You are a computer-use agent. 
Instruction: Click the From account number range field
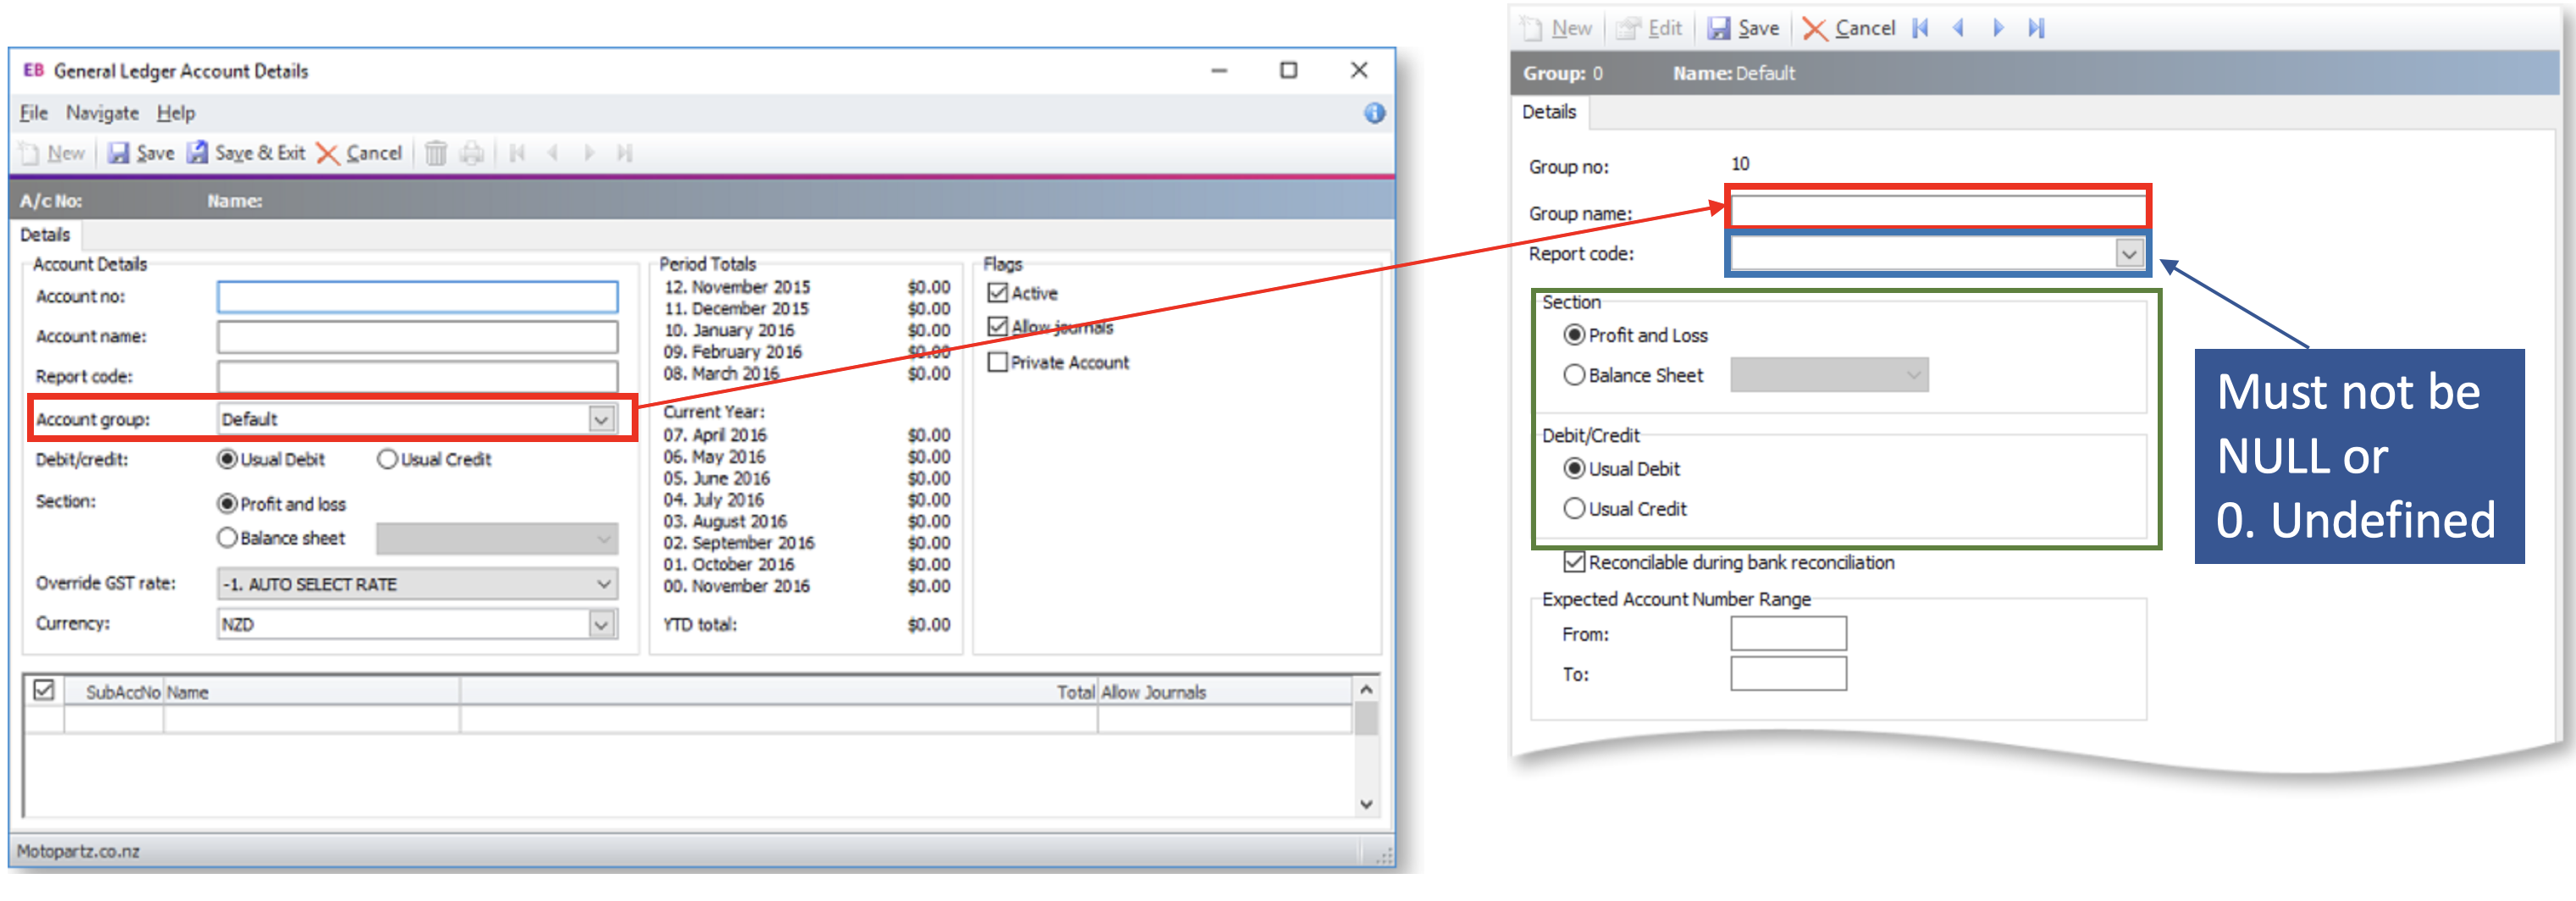pos(1788,633)
